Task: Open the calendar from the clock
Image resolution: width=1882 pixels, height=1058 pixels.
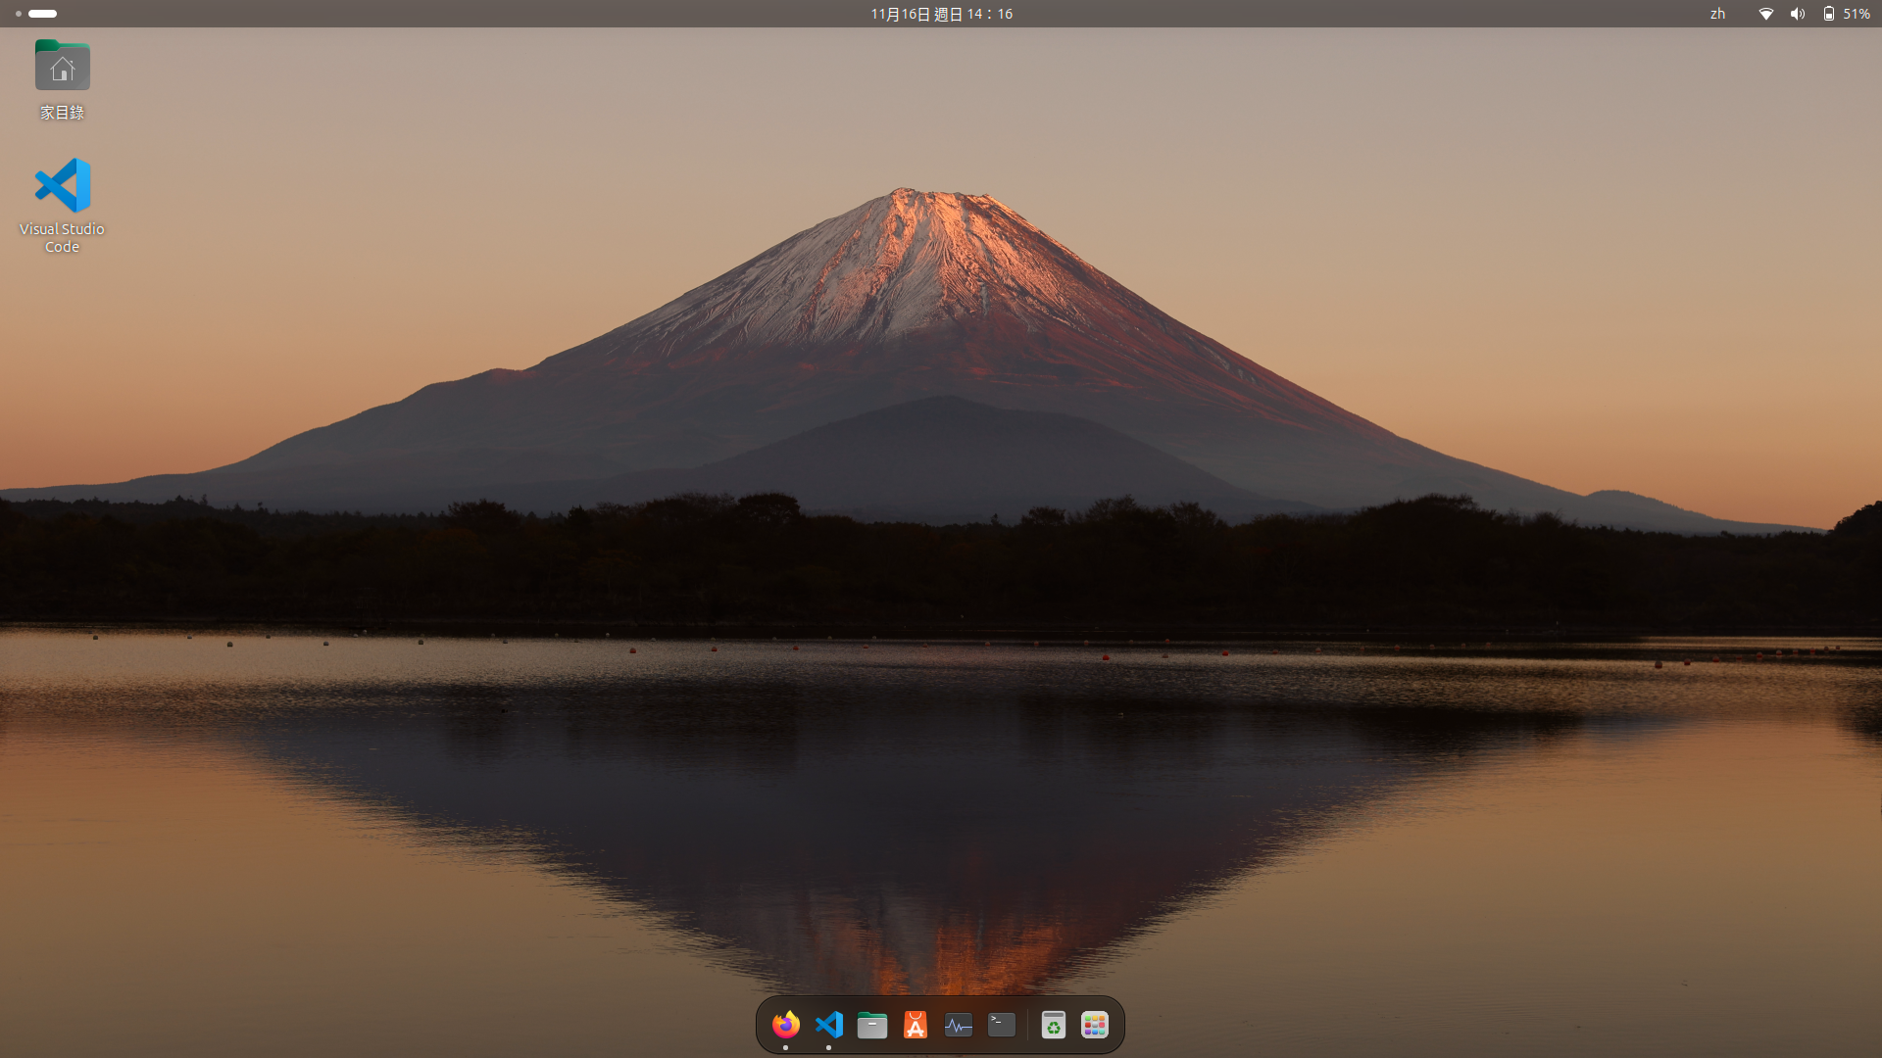Action: pyautogui.click(x=941, y=14)
